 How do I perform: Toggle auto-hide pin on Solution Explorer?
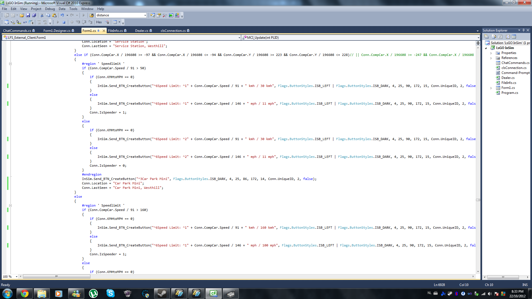523,30
